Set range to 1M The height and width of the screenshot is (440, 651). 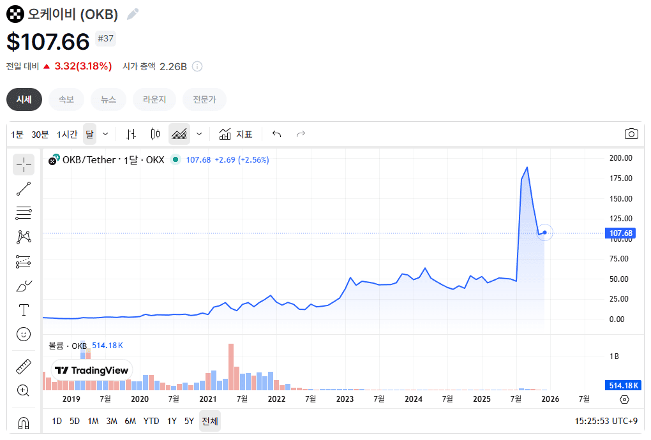93,421
